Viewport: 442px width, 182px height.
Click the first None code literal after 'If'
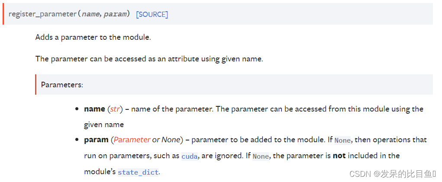tap(342, 140)
